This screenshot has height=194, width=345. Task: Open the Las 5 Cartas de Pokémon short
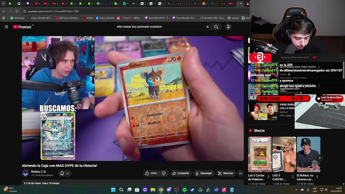[260, 154]
